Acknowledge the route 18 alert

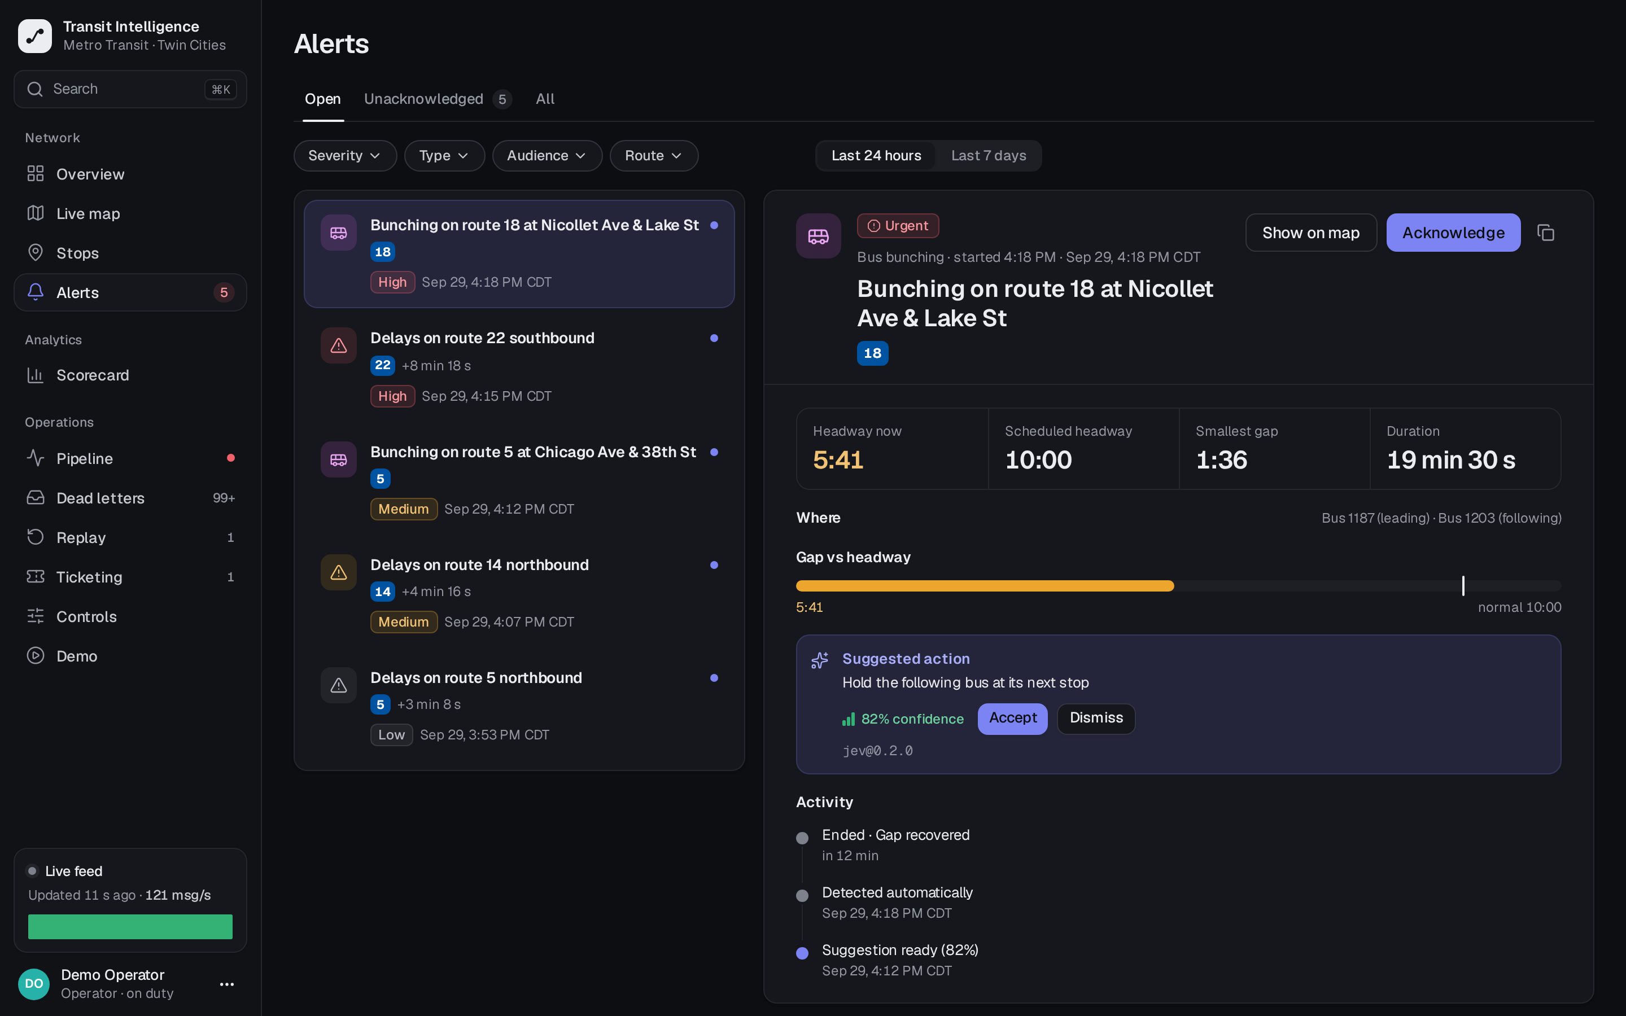click(1453, 233)
